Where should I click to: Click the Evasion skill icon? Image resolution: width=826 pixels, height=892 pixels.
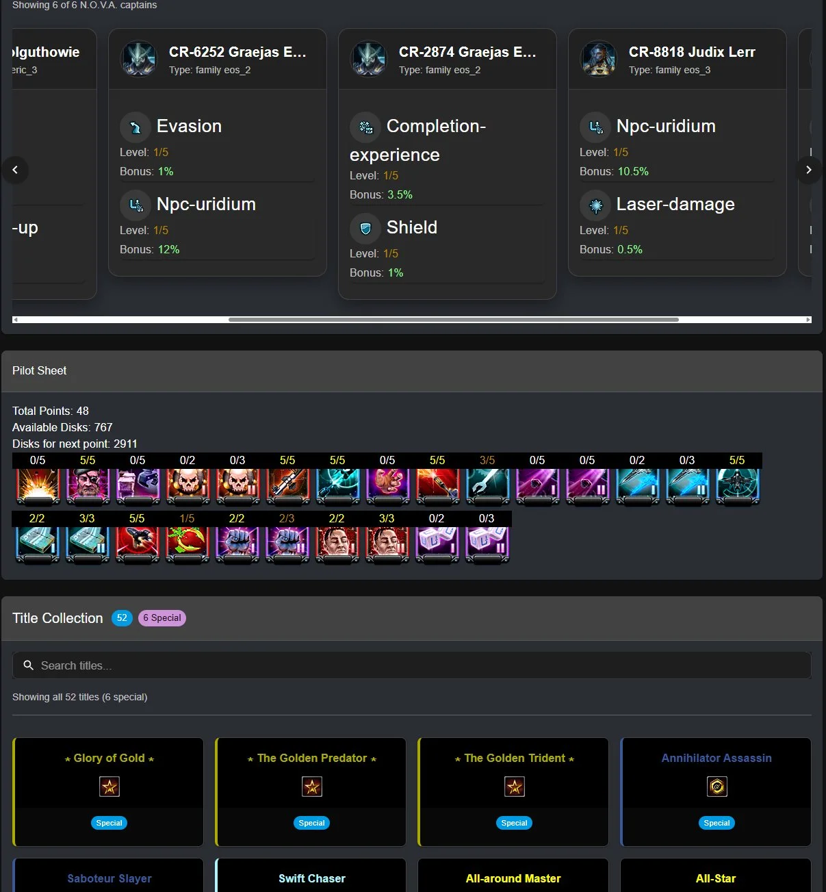(x=135, y=127)
